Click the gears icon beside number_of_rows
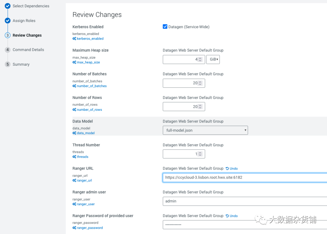Image resolution: width=327 pixels, height=234 pixels. click(74, 110)
